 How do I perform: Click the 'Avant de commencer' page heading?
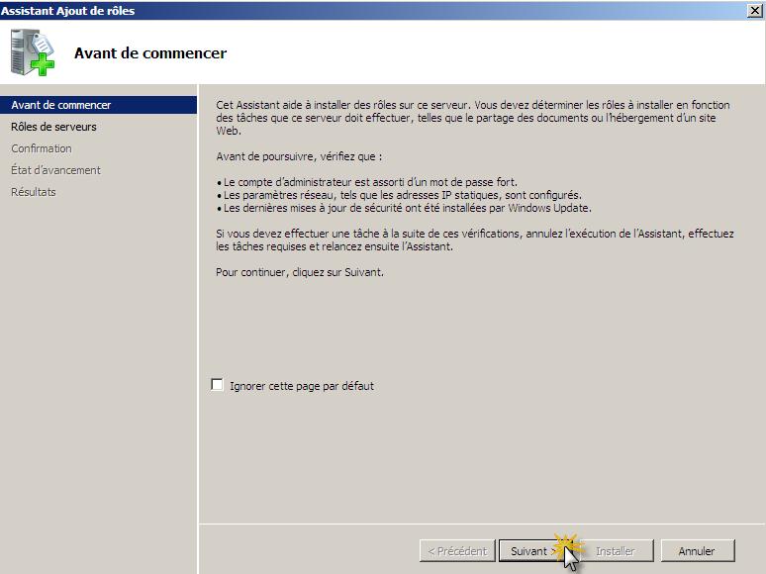click(x=150, y=53)
